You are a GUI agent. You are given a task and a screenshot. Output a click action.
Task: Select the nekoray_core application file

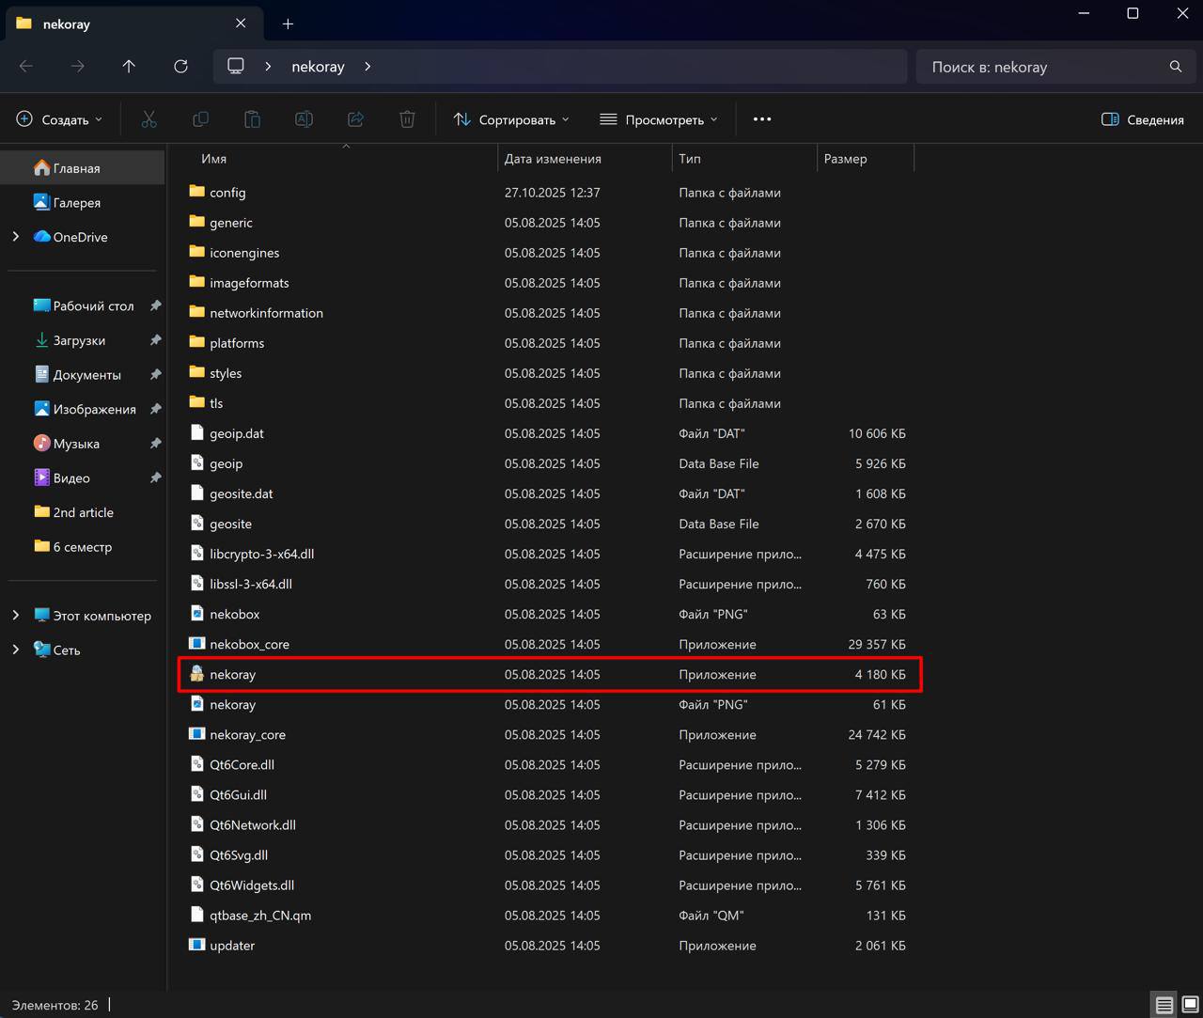coord(247,735)
